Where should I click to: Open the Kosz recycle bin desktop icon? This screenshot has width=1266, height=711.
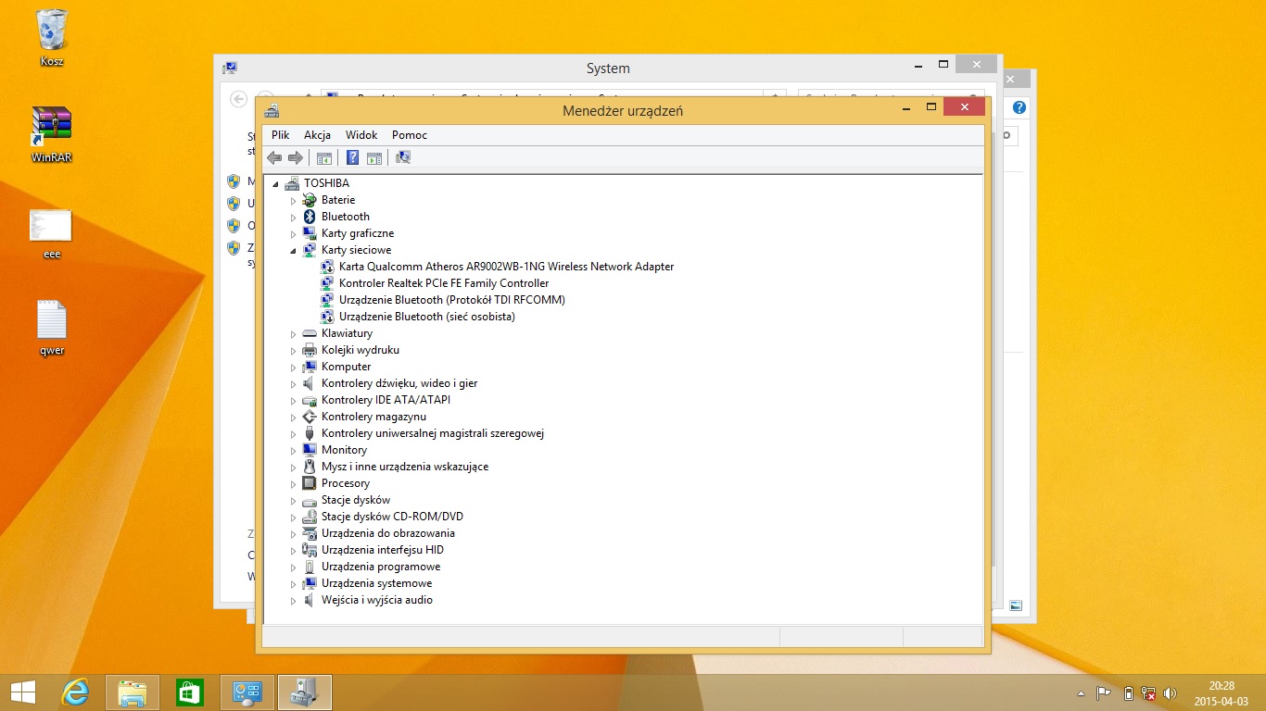tap(52, 39)
